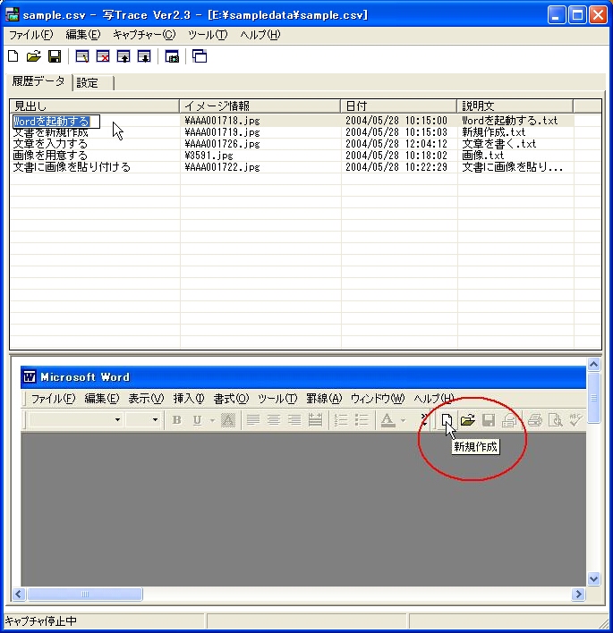Click the delete row icon with red X
The width and height of the screenshot is (613, 633).
(103, 56)
